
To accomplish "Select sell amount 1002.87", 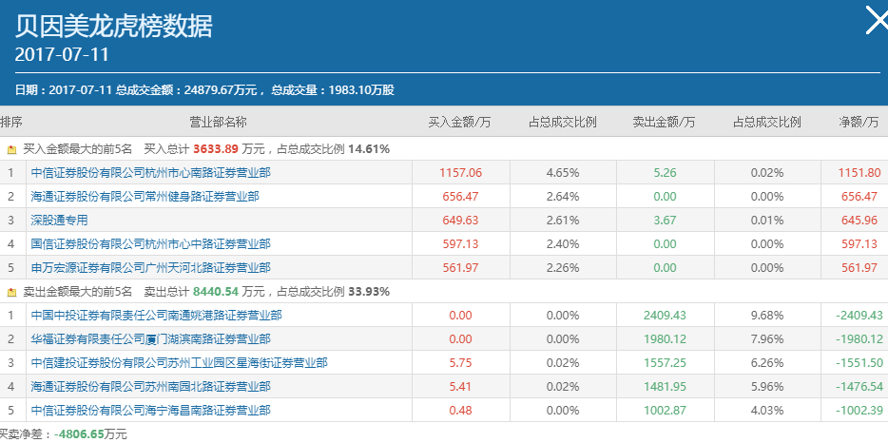I will click(665, 411).
